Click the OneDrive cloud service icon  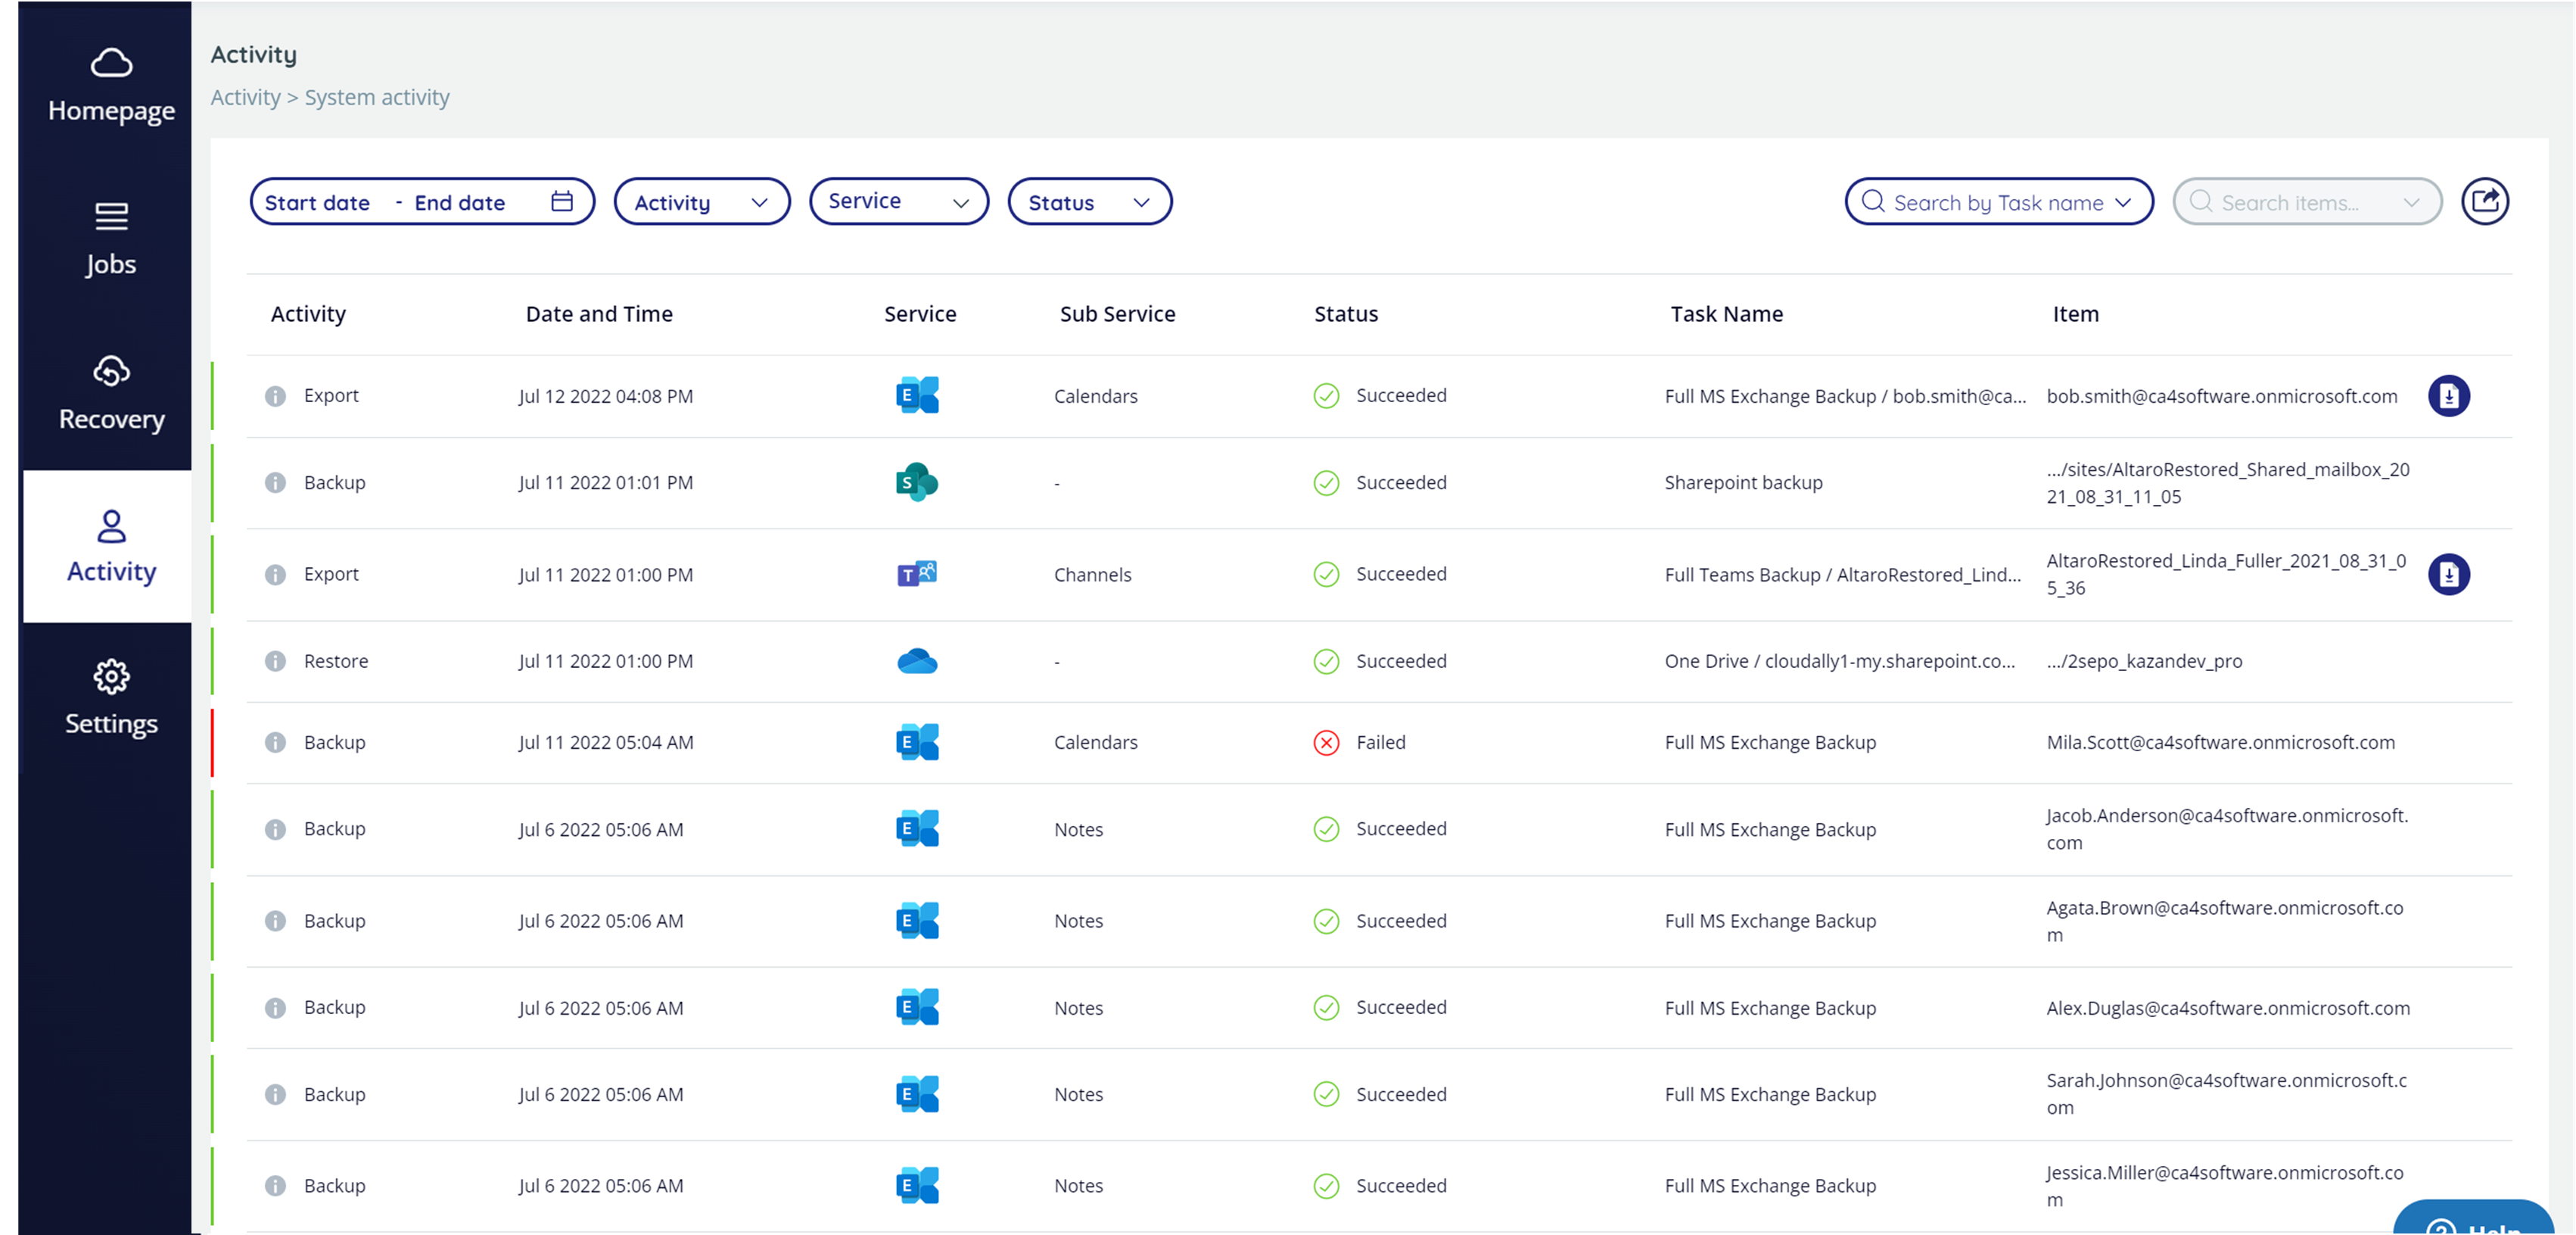(x=916, y=662)
